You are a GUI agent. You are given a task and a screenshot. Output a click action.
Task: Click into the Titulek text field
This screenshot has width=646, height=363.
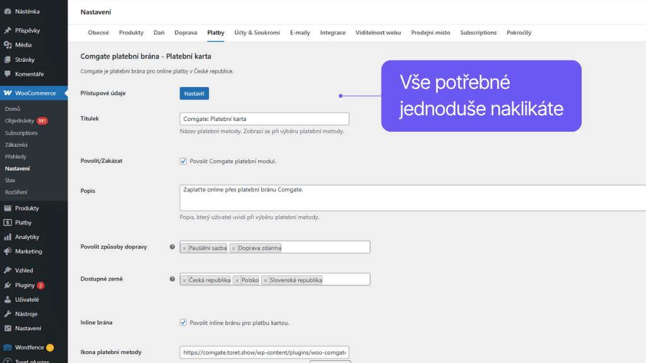coord(264,118)
